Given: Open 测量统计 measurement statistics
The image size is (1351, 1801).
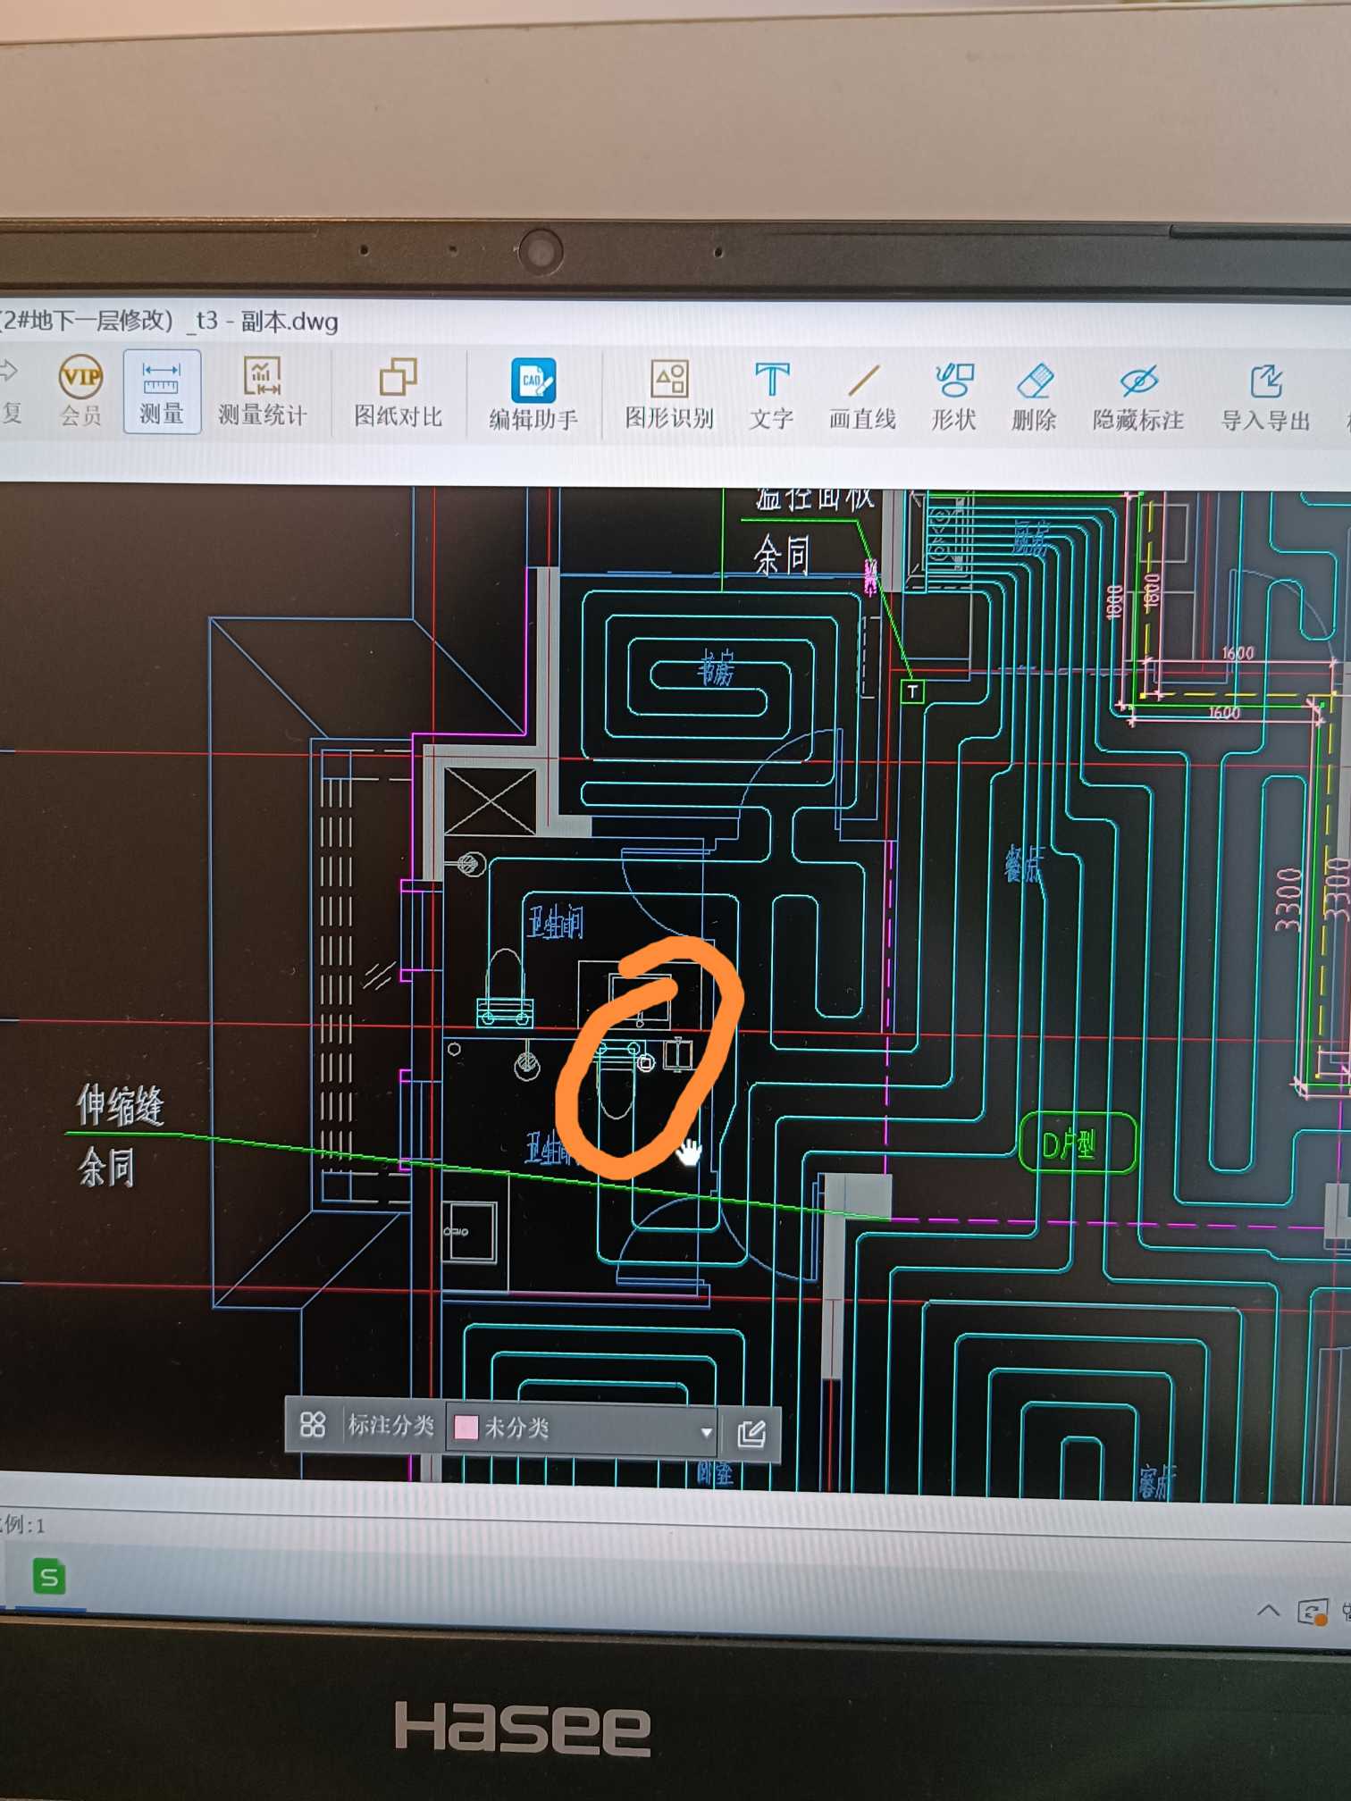Looking at the screenshot, I should coord(262,392).
